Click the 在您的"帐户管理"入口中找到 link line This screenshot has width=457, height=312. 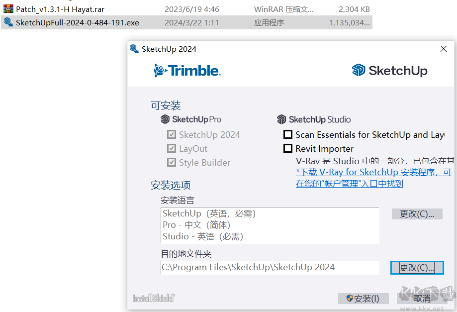click(350, 184)
